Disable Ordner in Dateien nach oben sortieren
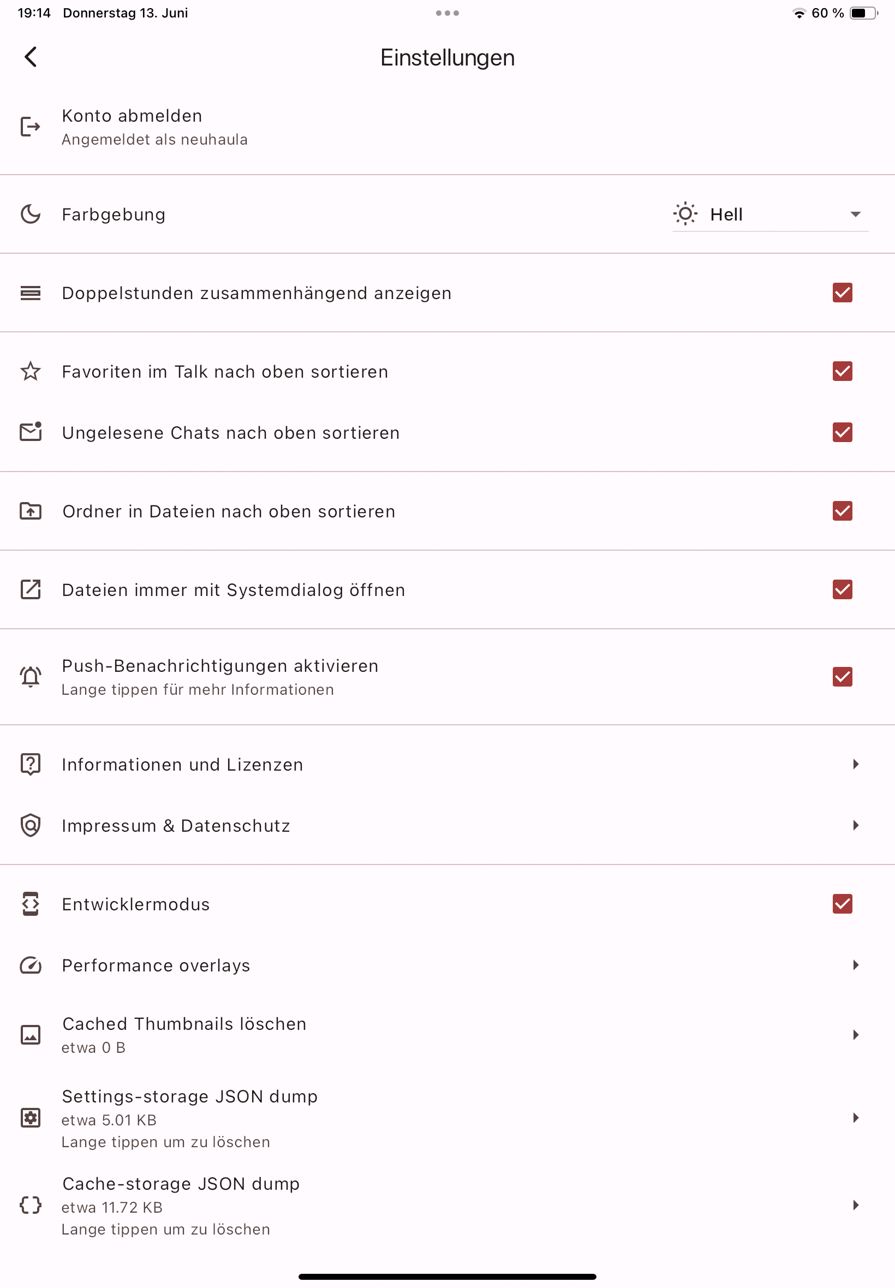 (x=842, y=511)
